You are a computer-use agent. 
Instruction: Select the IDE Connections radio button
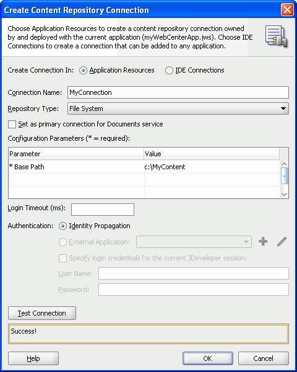169,71
